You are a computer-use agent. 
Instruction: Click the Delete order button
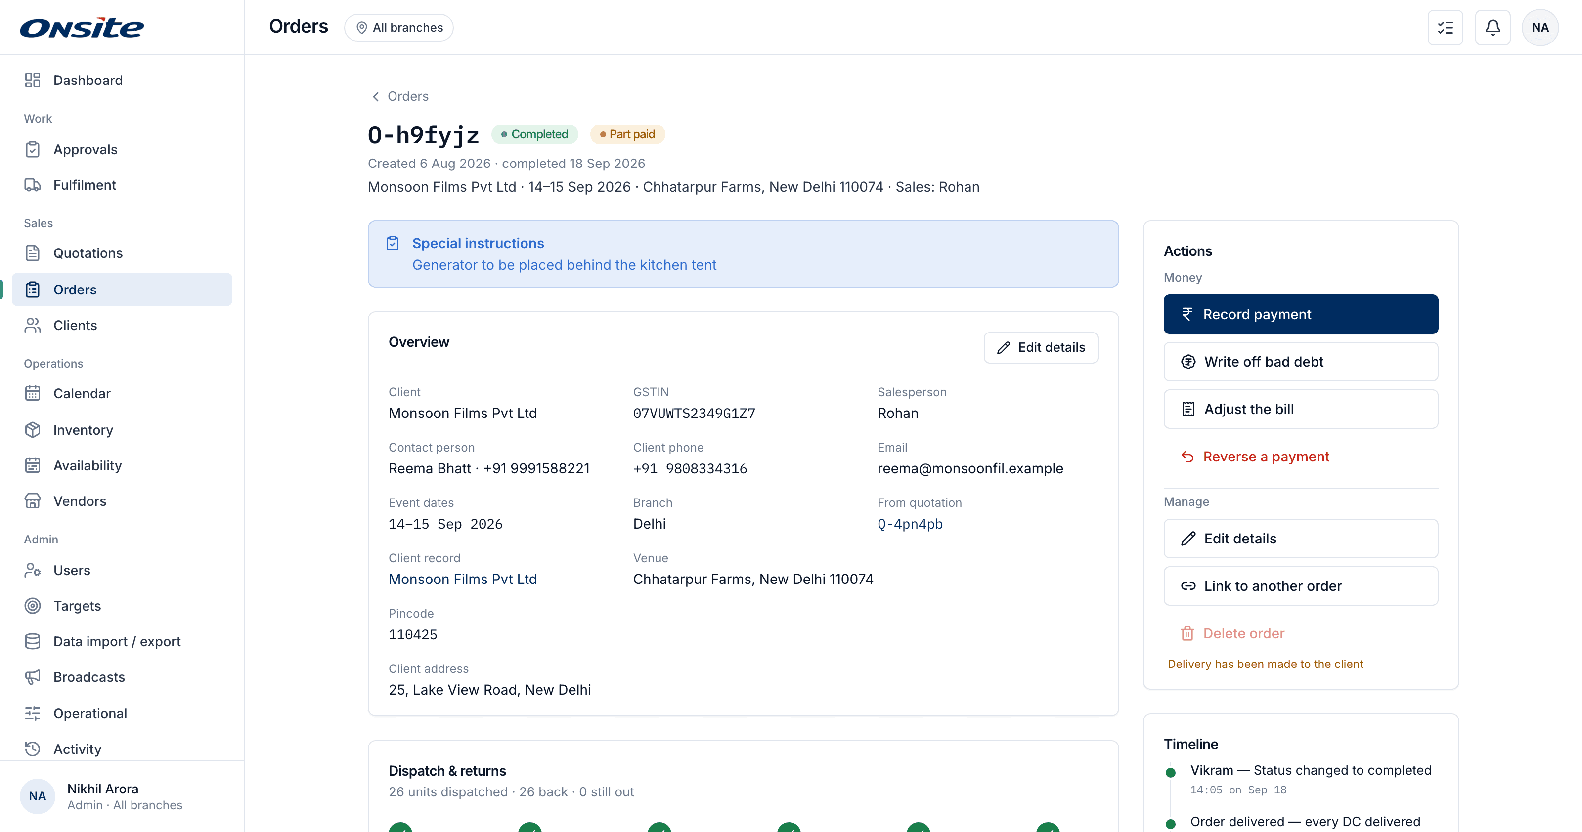(1300, 633)
